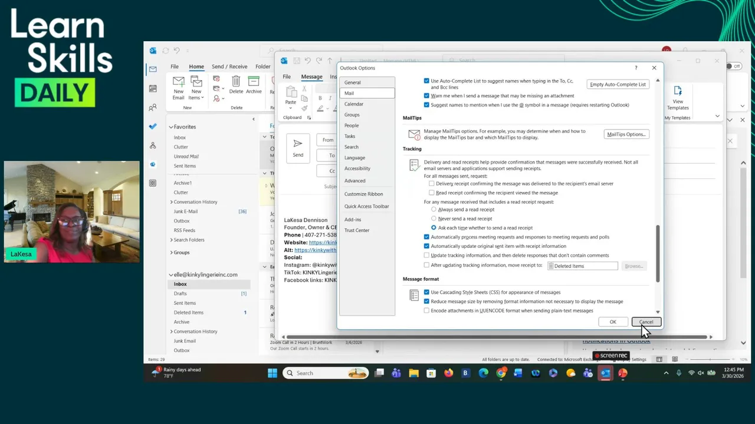Viewport: 755px width, 424px height.
Task: Select Ask each time radio option
Action: pos(434,228)
